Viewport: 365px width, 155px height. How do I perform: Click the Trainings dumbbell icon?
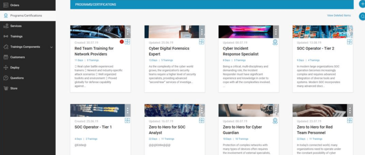(6, 36)
